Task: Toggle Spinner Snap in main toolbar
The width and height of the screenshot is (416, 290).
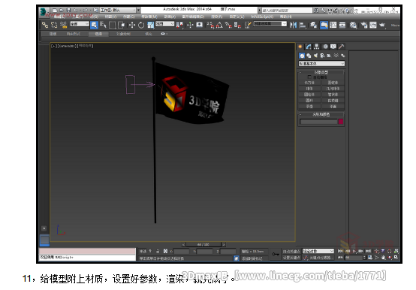Action: tap(237, 26)
